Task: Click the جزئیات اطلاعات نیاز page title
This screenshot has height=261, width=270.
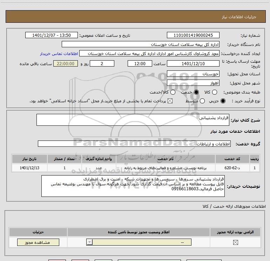Action: click(239, 17)
